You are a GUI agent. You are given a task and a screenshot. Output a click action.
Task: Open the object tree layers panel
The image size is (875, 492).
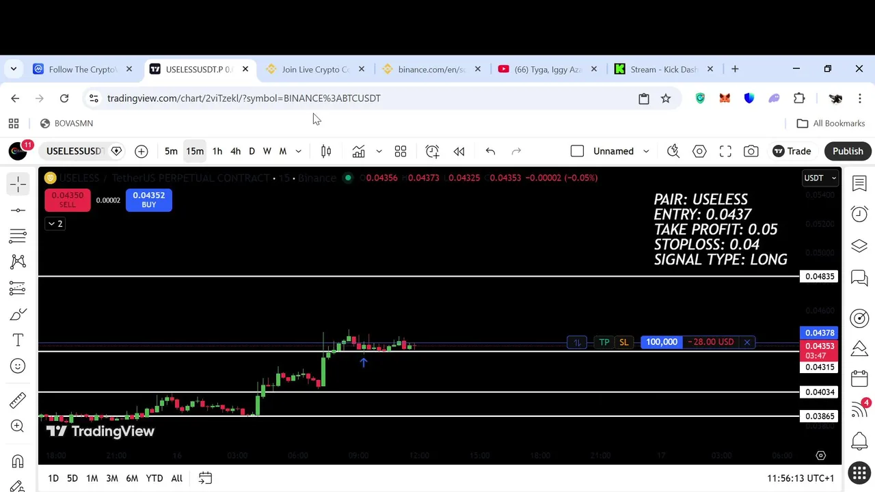tap(859, 246)
